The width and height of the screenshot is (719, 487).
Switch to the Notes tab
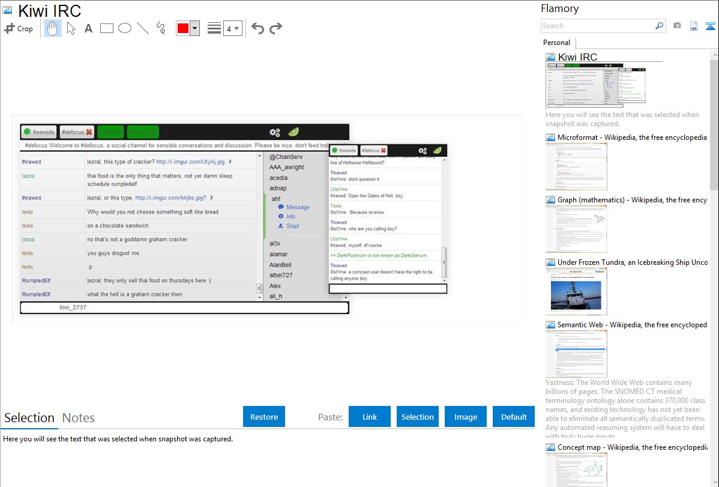pos(79,418)
